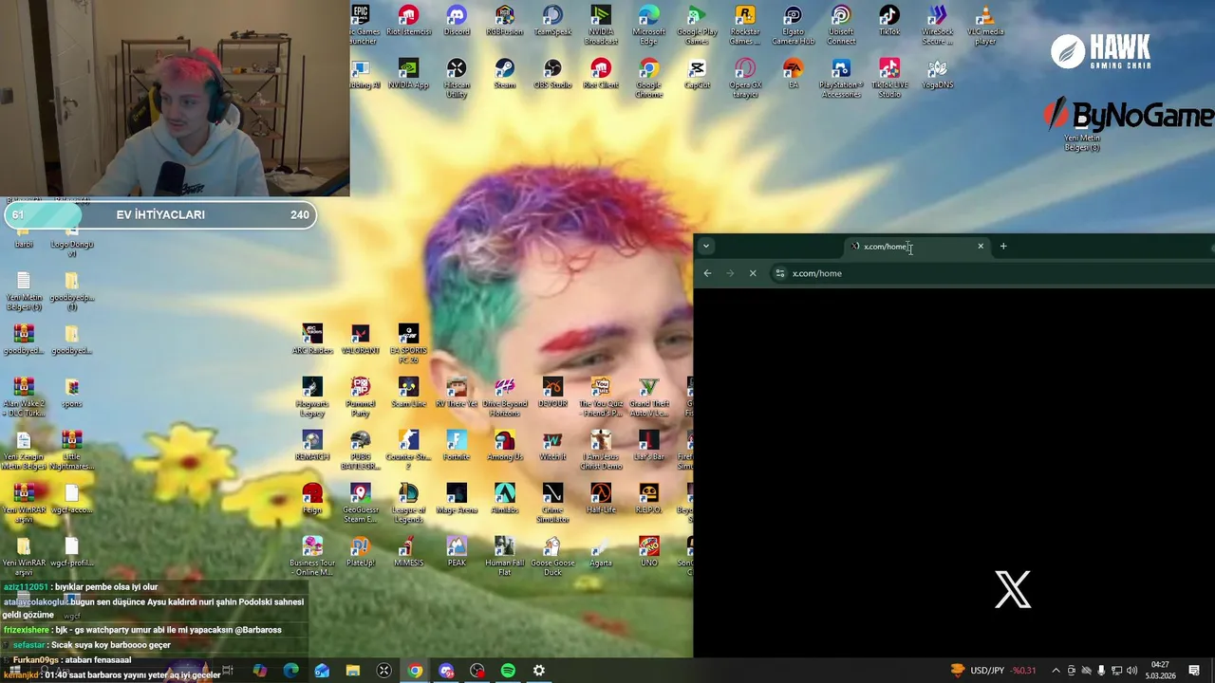
Task: Launch NVIDIA App desktop icon
Action: (x=408, y=74)
